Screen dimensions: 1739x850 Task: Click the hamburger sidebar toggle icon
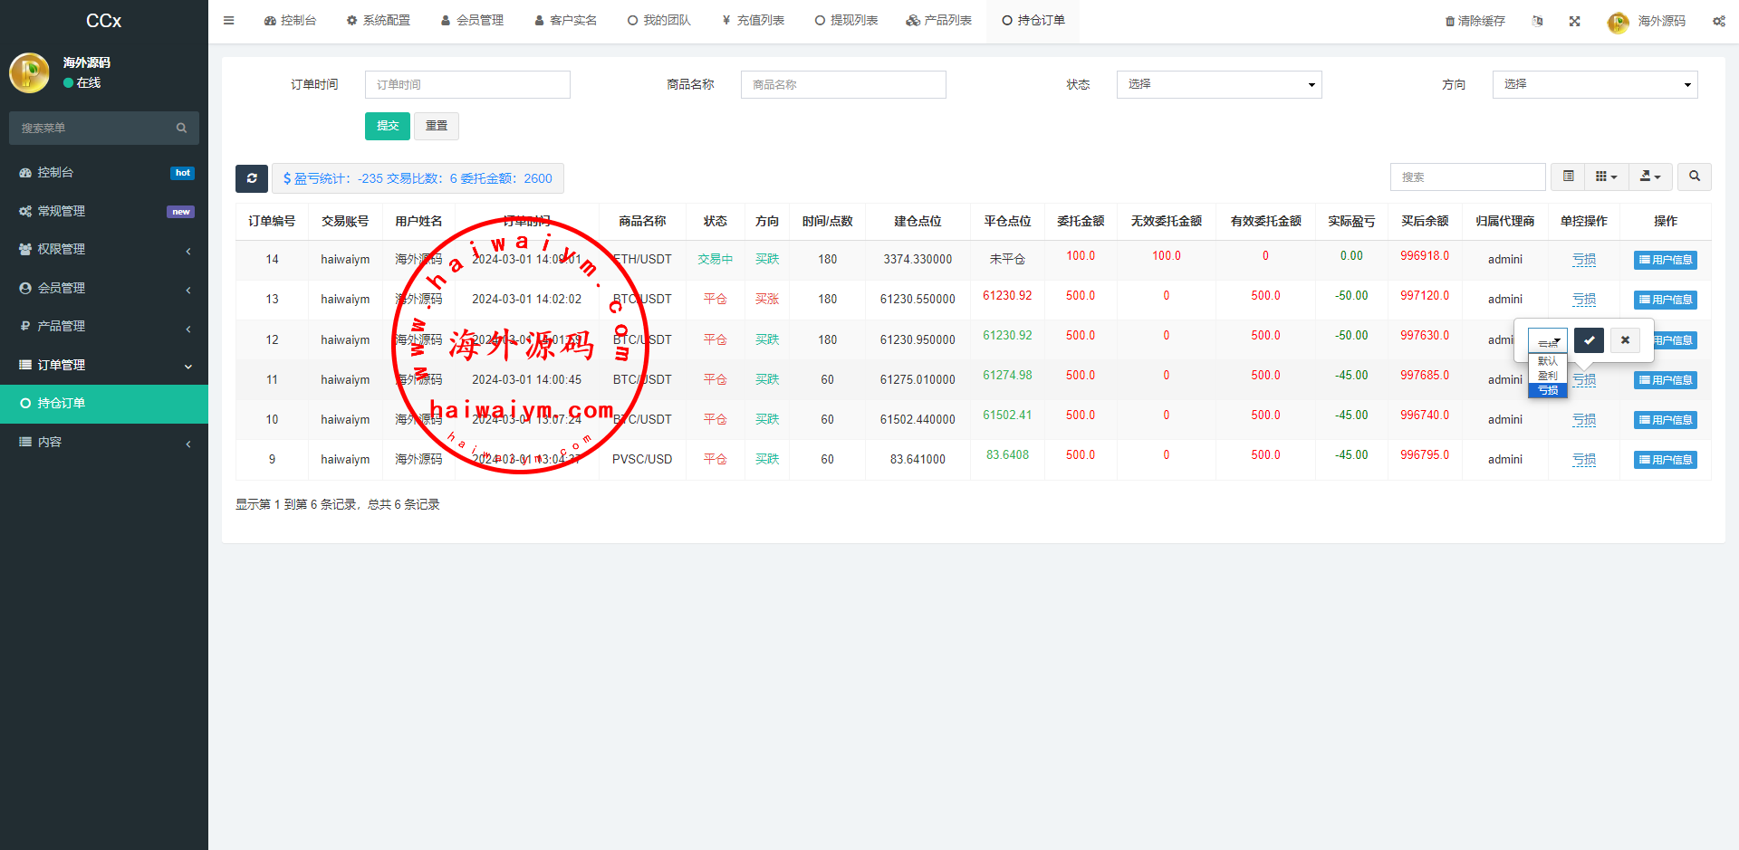tap(228, 21)
